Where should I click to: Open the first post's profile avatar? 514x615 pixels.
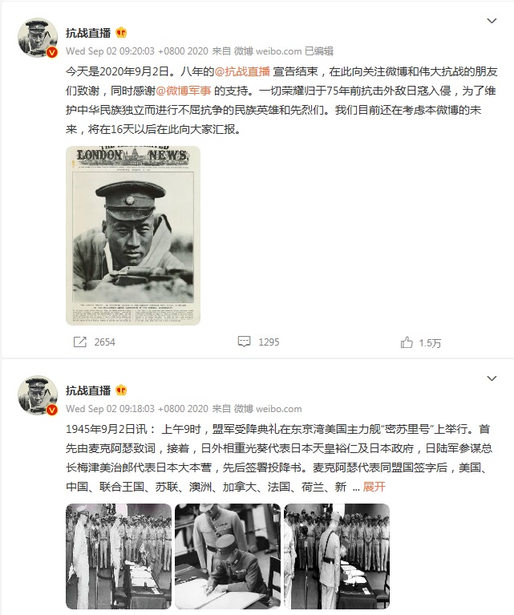pyautogui.click(x=38, y=38)
